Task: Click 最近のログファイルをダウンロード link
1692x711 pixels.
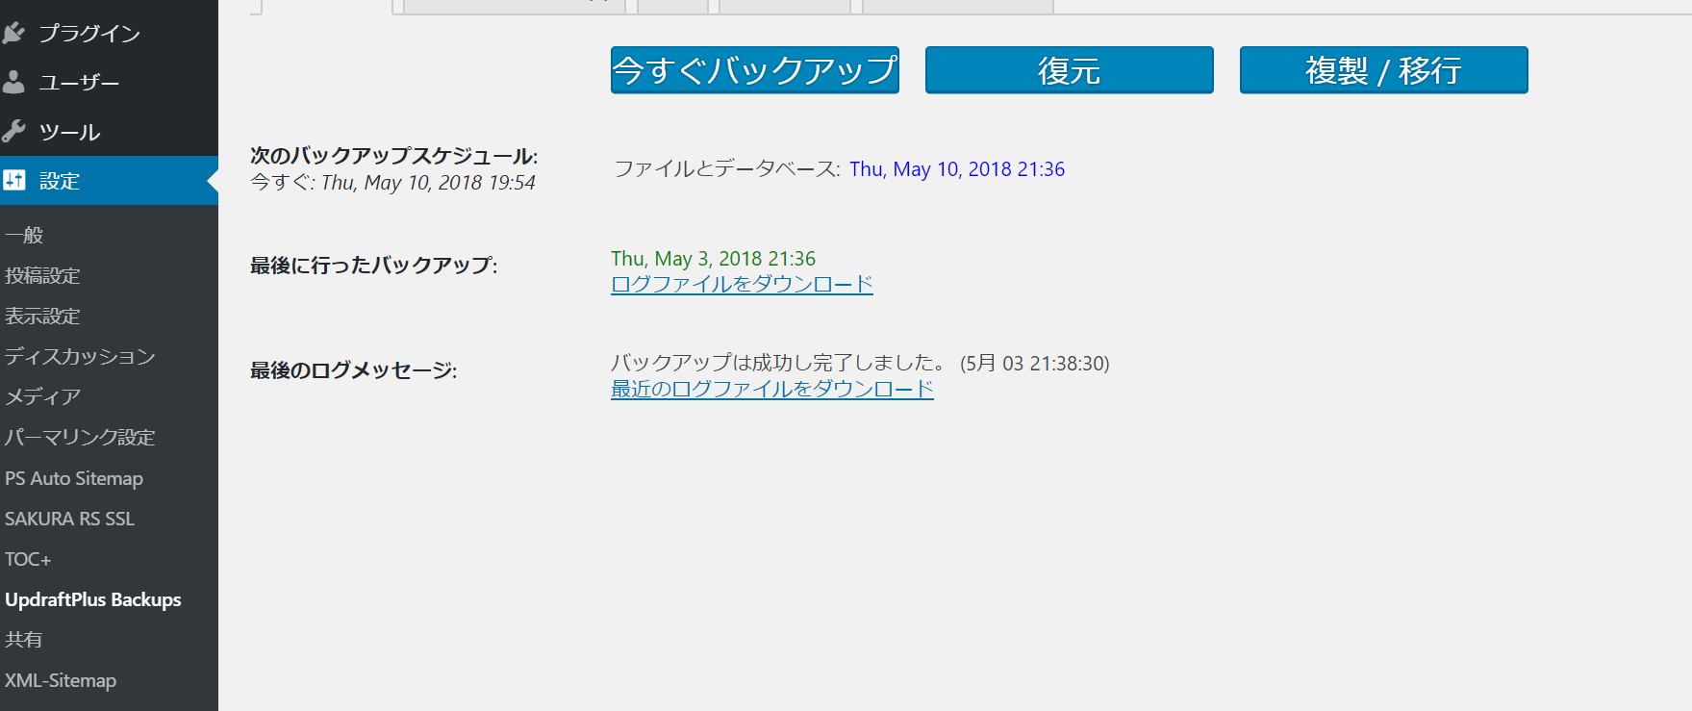Action: click(772, 389)
